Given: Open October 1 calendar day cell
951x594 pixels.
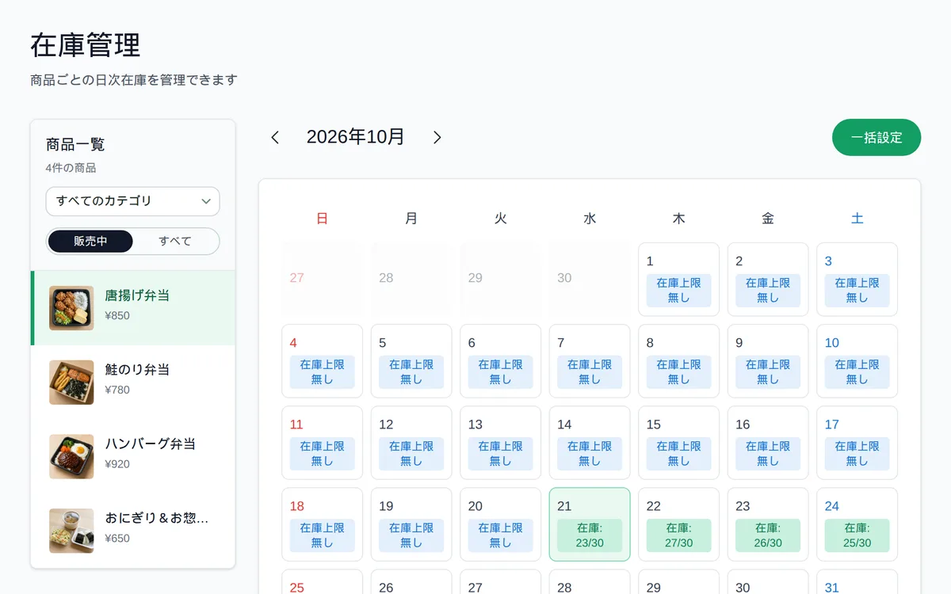Looking at the screenshot, I should coord(679,280).
